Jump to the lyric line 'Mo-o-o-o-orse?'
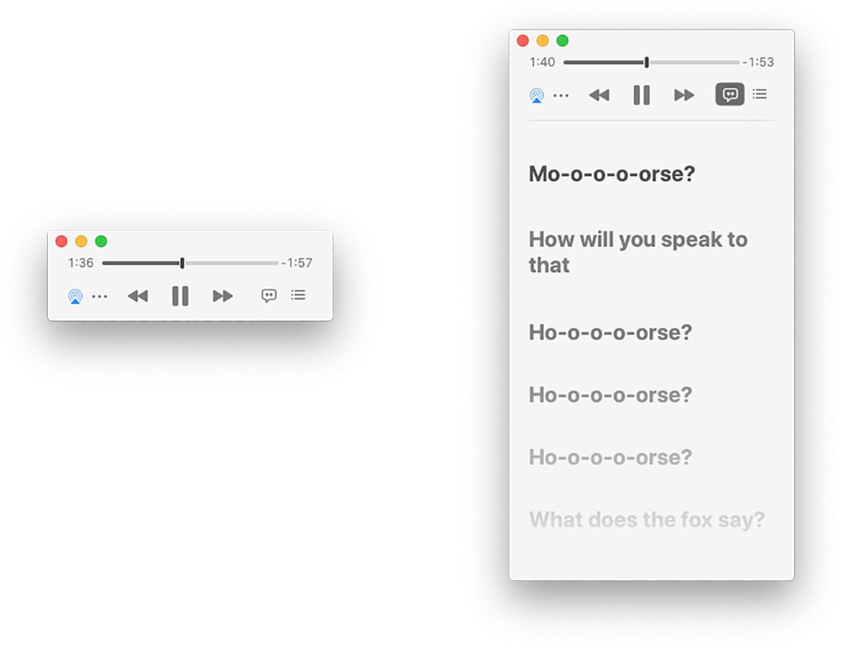842x646 pixels. coord(611,174)
